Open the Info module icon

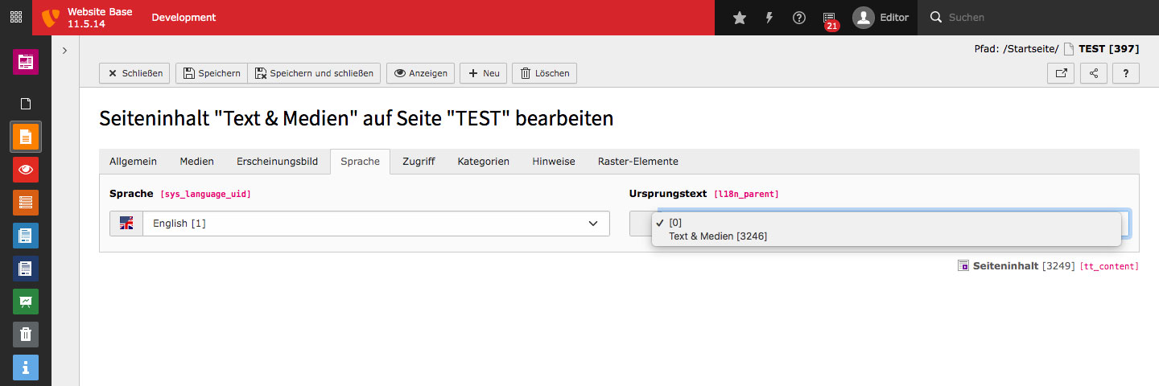tap(26, 368)
